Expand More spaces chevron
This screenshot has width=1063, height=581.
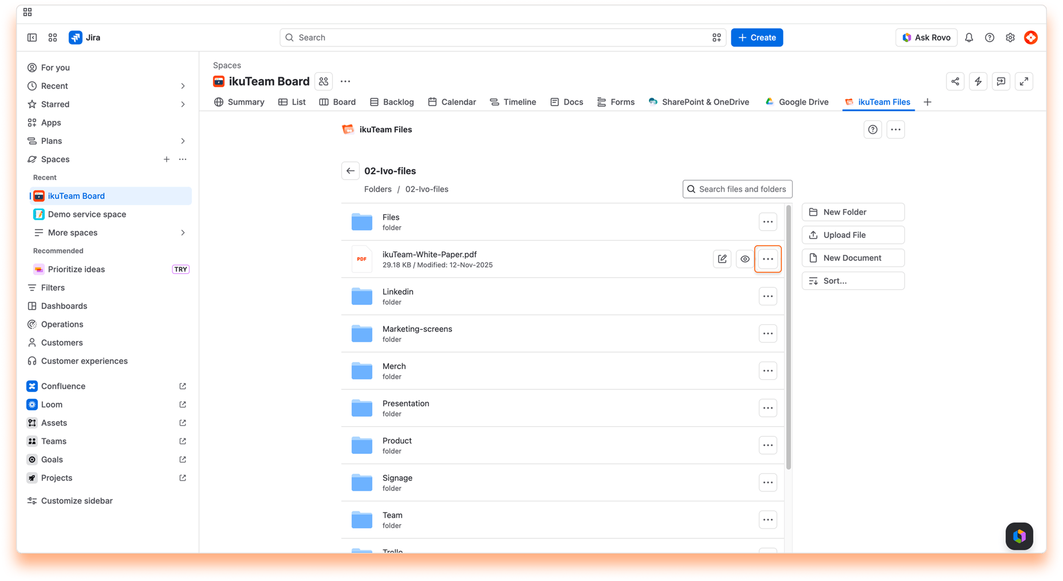[x=183, y=233]
